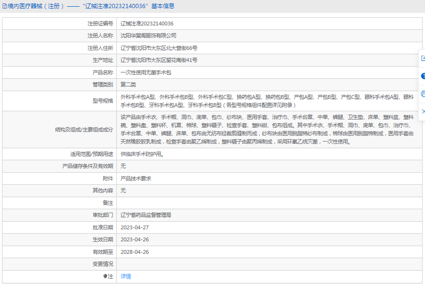Click intended use text 供临床手术防护用

coord(142,154)
